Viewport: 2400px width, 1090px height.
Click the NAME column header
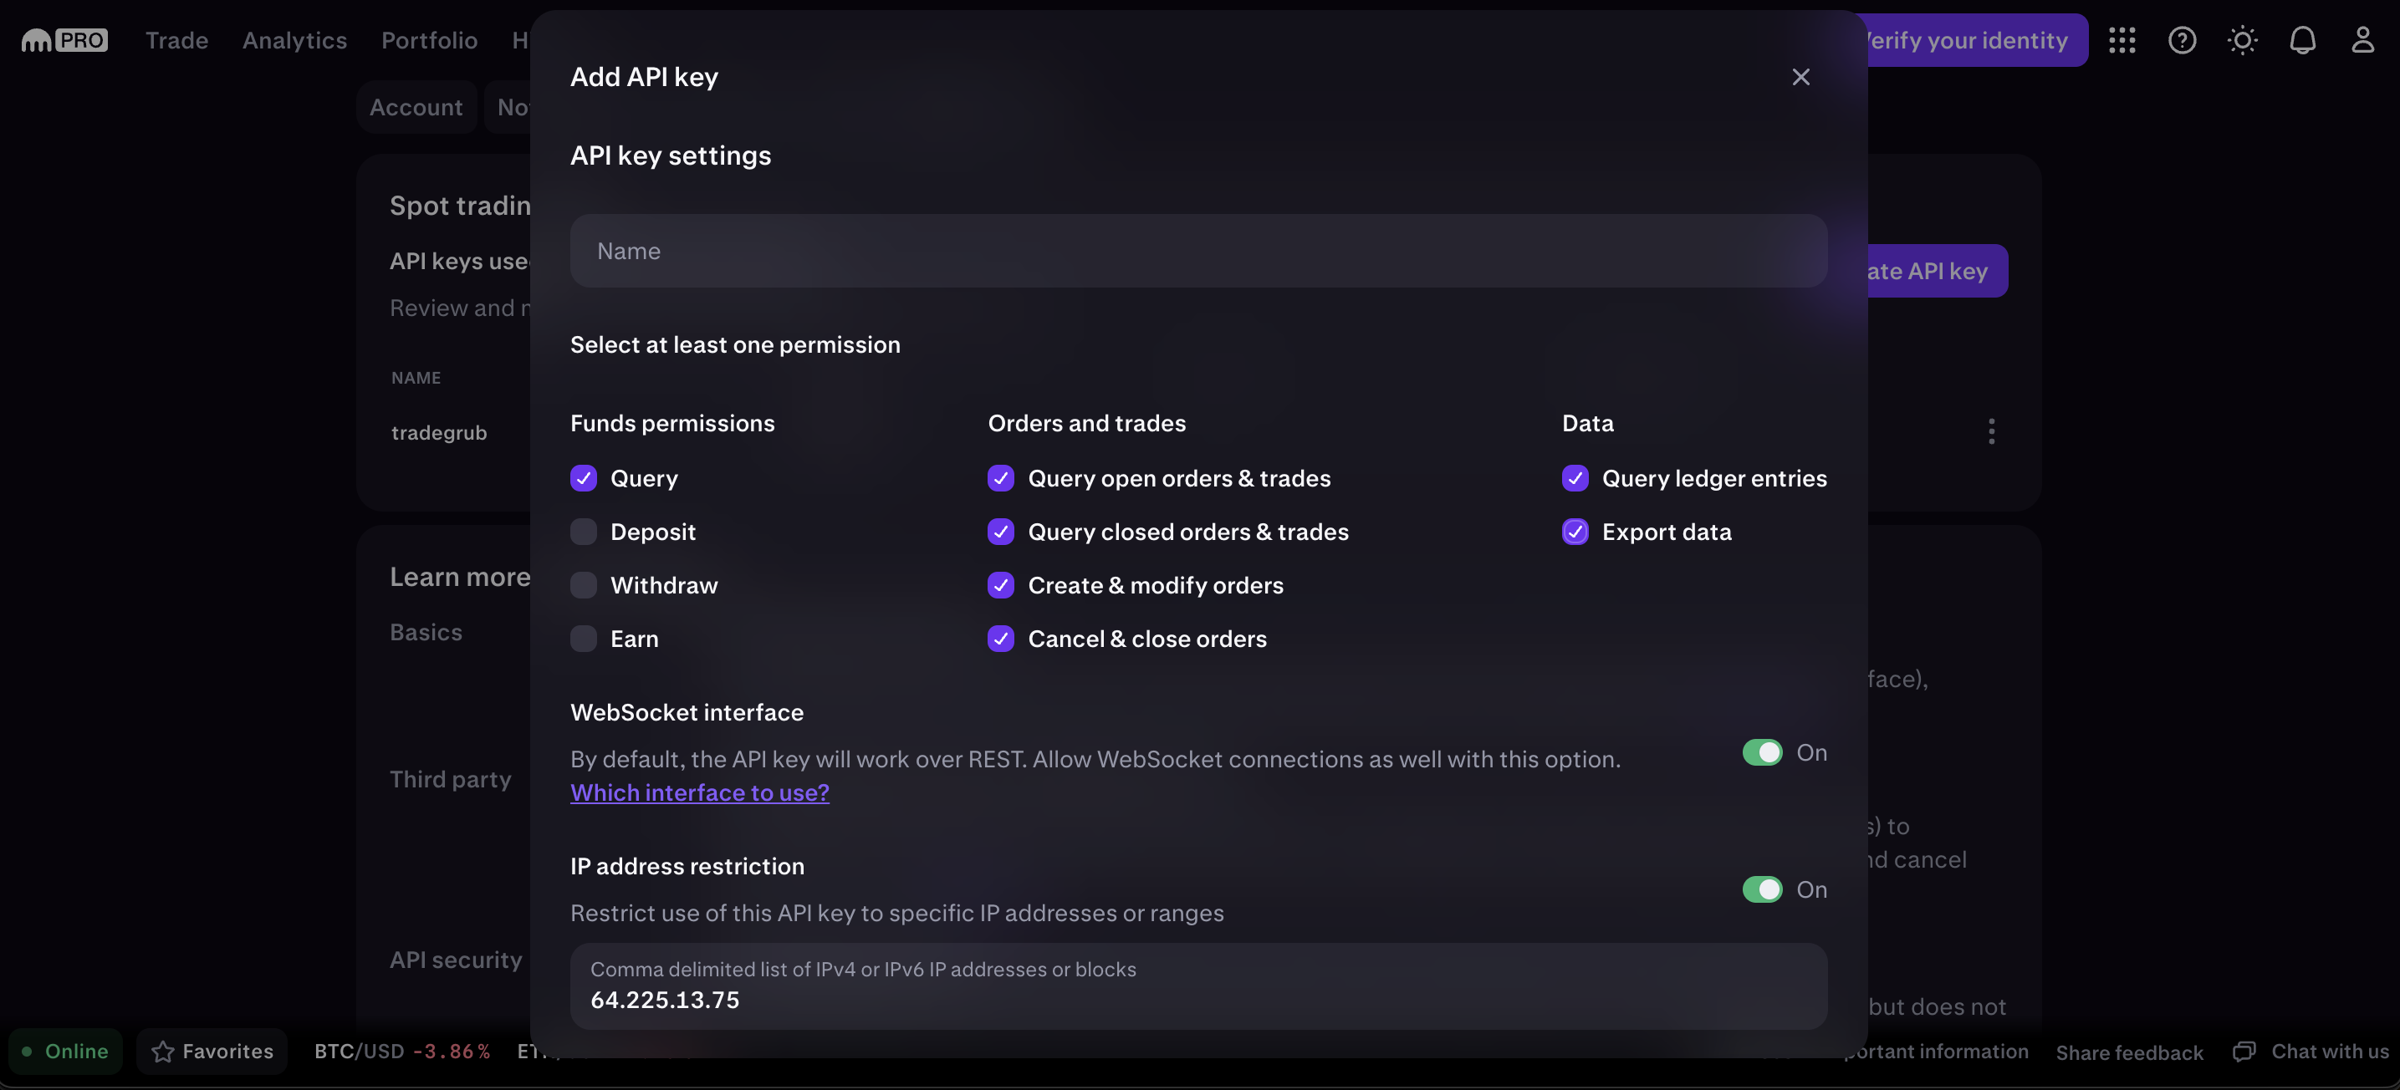pyautogui.click(x=416, y=377)
